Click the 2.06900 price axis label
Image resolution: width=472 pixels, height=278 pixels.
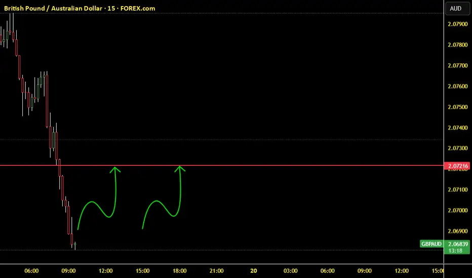click(457, 231)
